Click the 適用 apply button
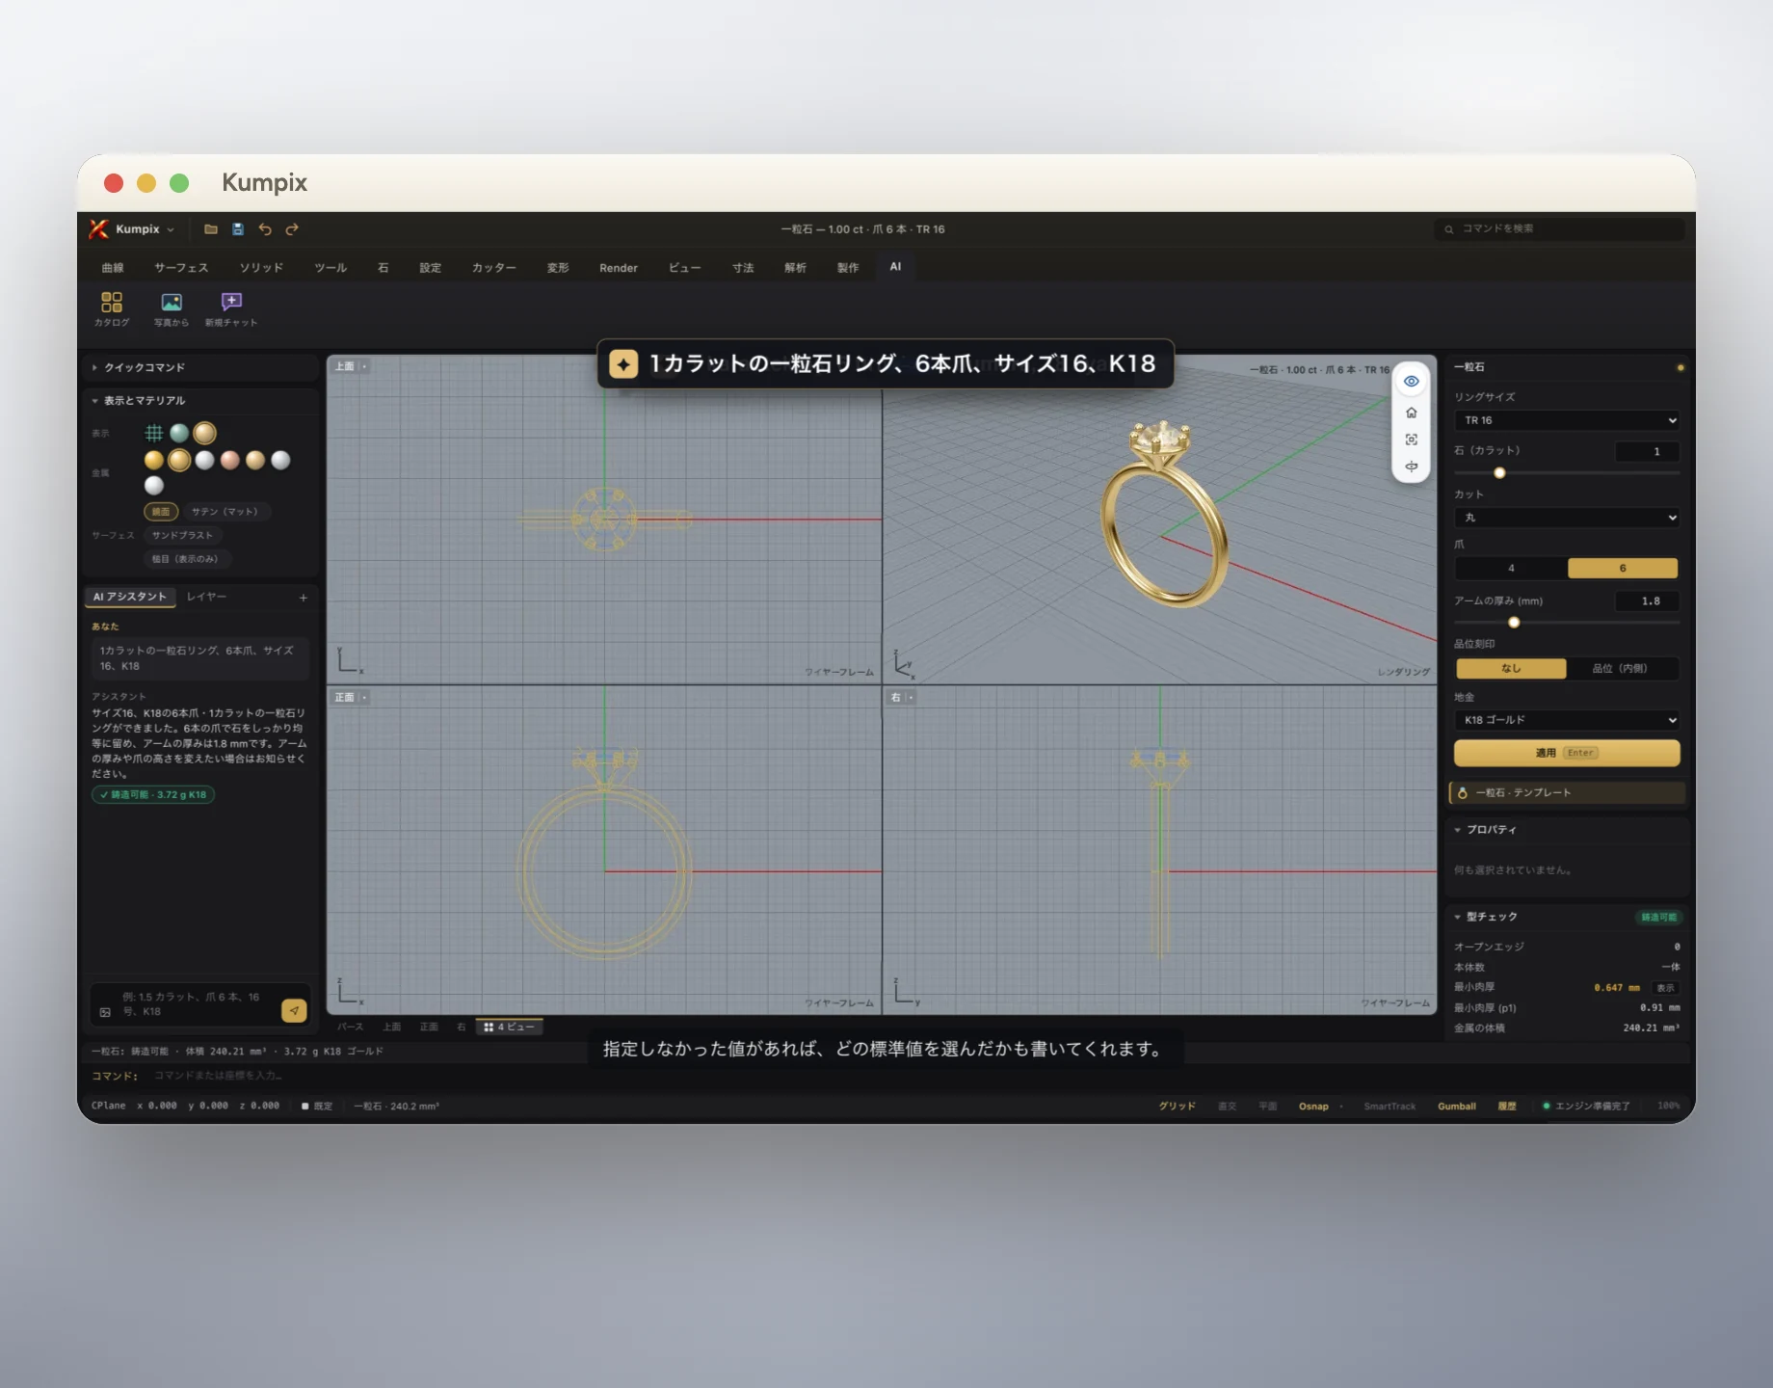This screenshot has width=1773, height=1388. (x=1567, y=753)
